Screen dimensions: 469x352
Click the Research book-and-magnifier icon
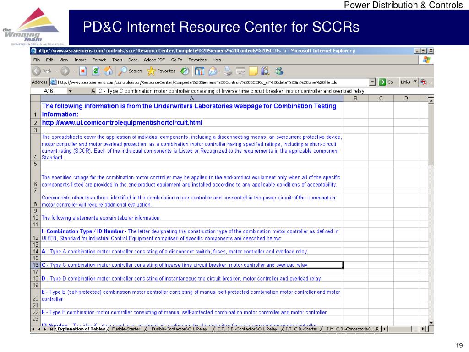tap(265, 71)
